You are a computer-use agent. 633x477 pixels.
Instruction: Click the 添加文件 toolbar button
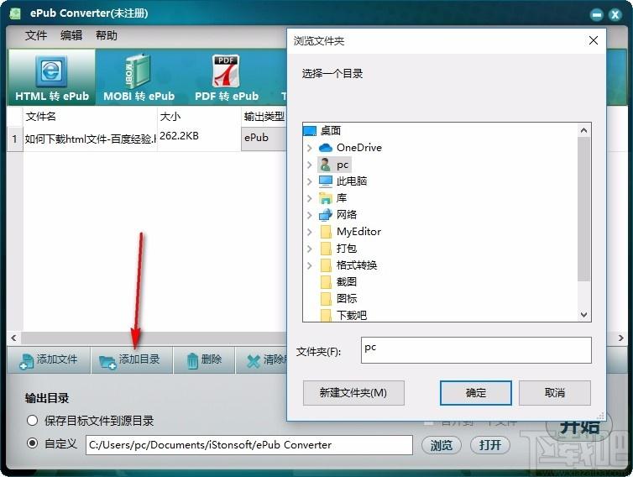[49, 359]
